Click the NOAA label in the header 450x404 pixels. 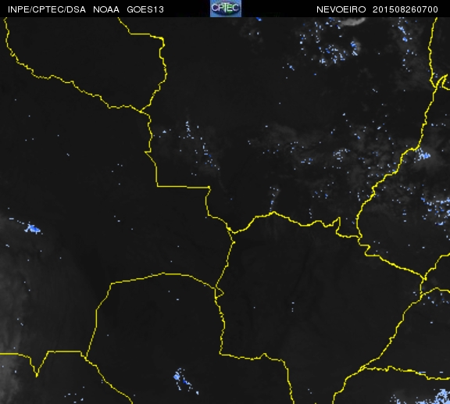pos(106,9)
